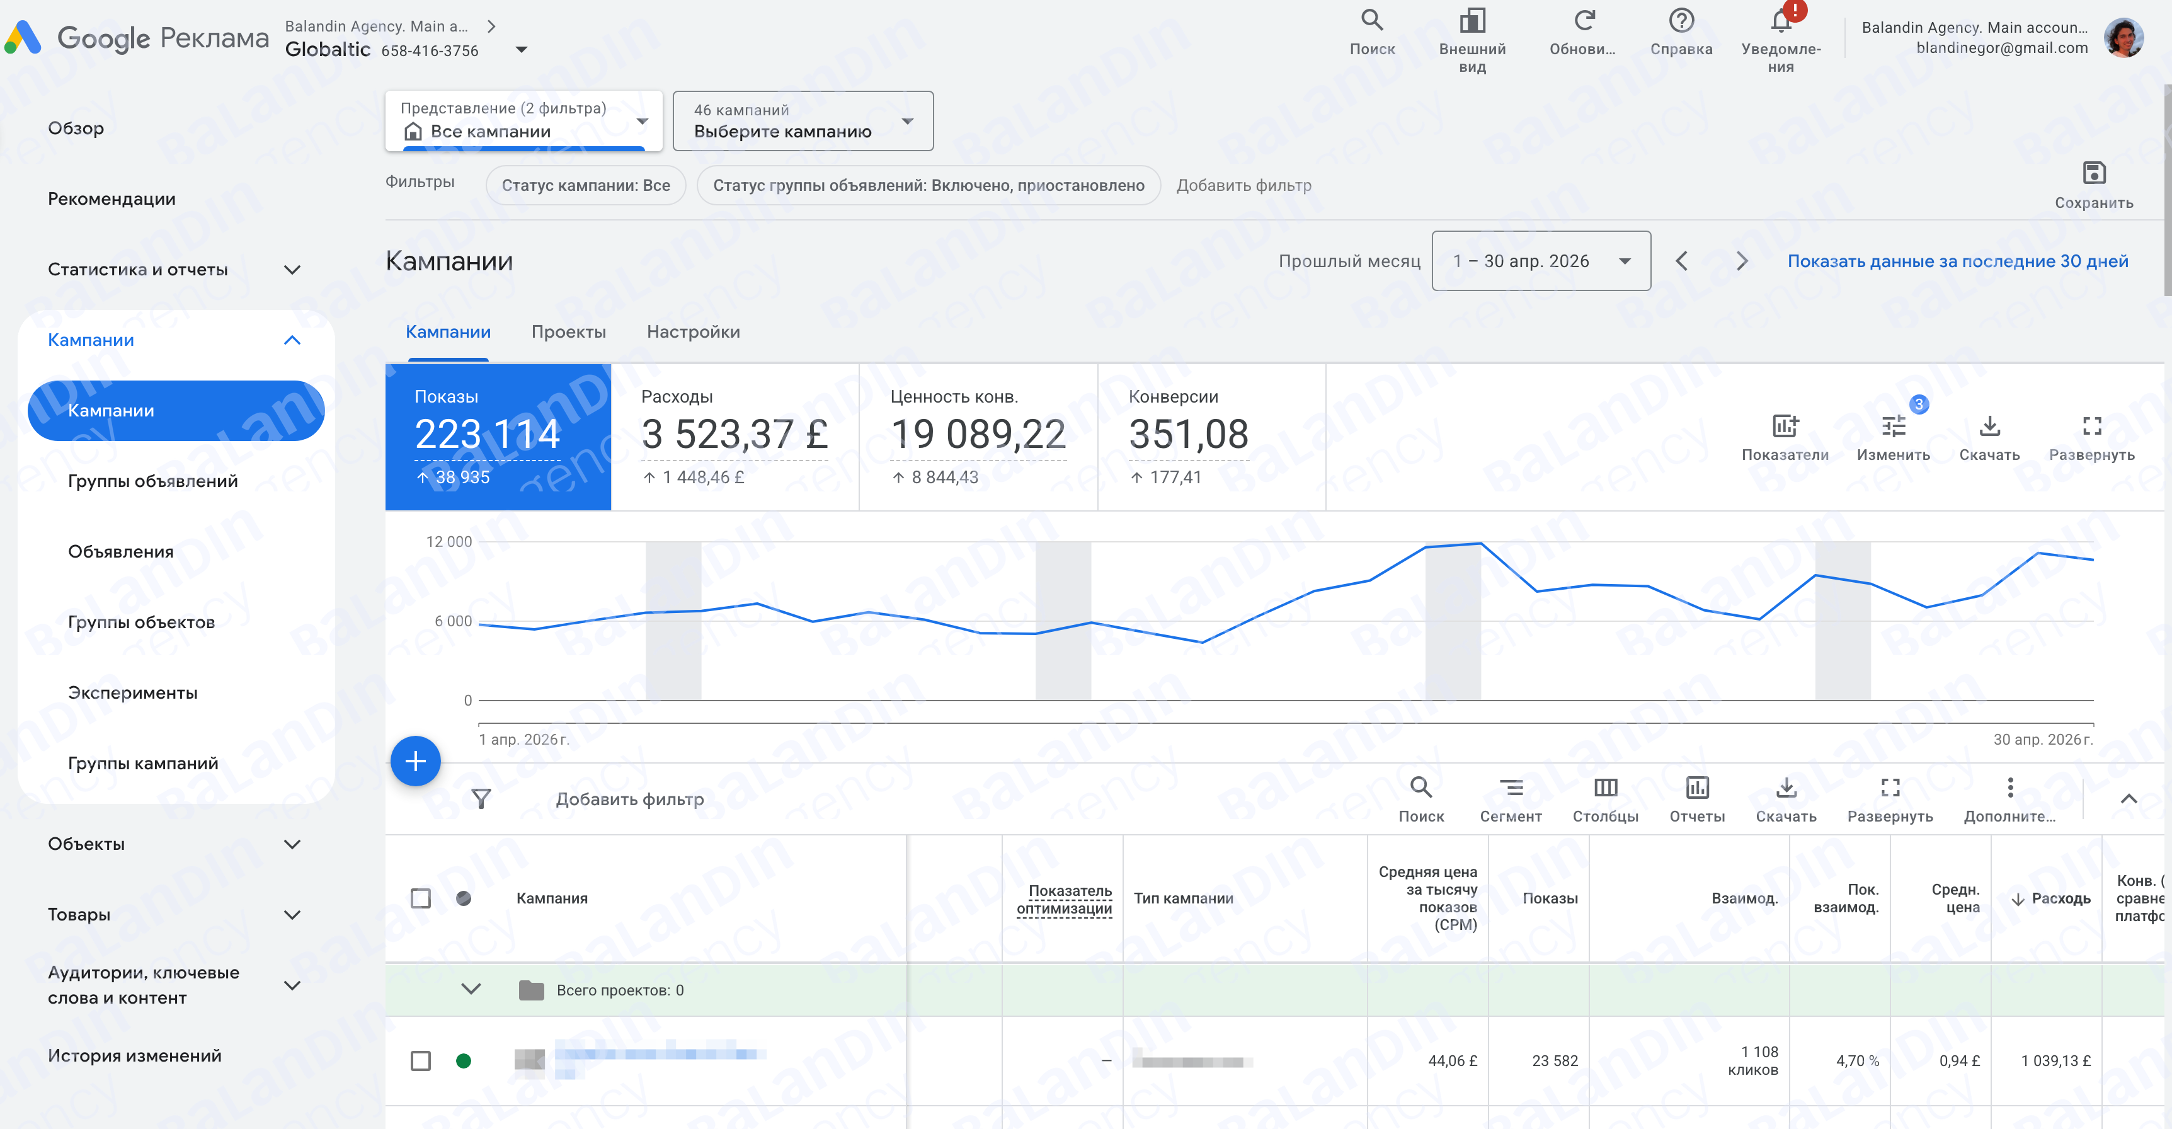Screen dimensions: 2172x1129
Task: Click Добавить фильтр in the top filter bar
Action: tap(1243, 185)
